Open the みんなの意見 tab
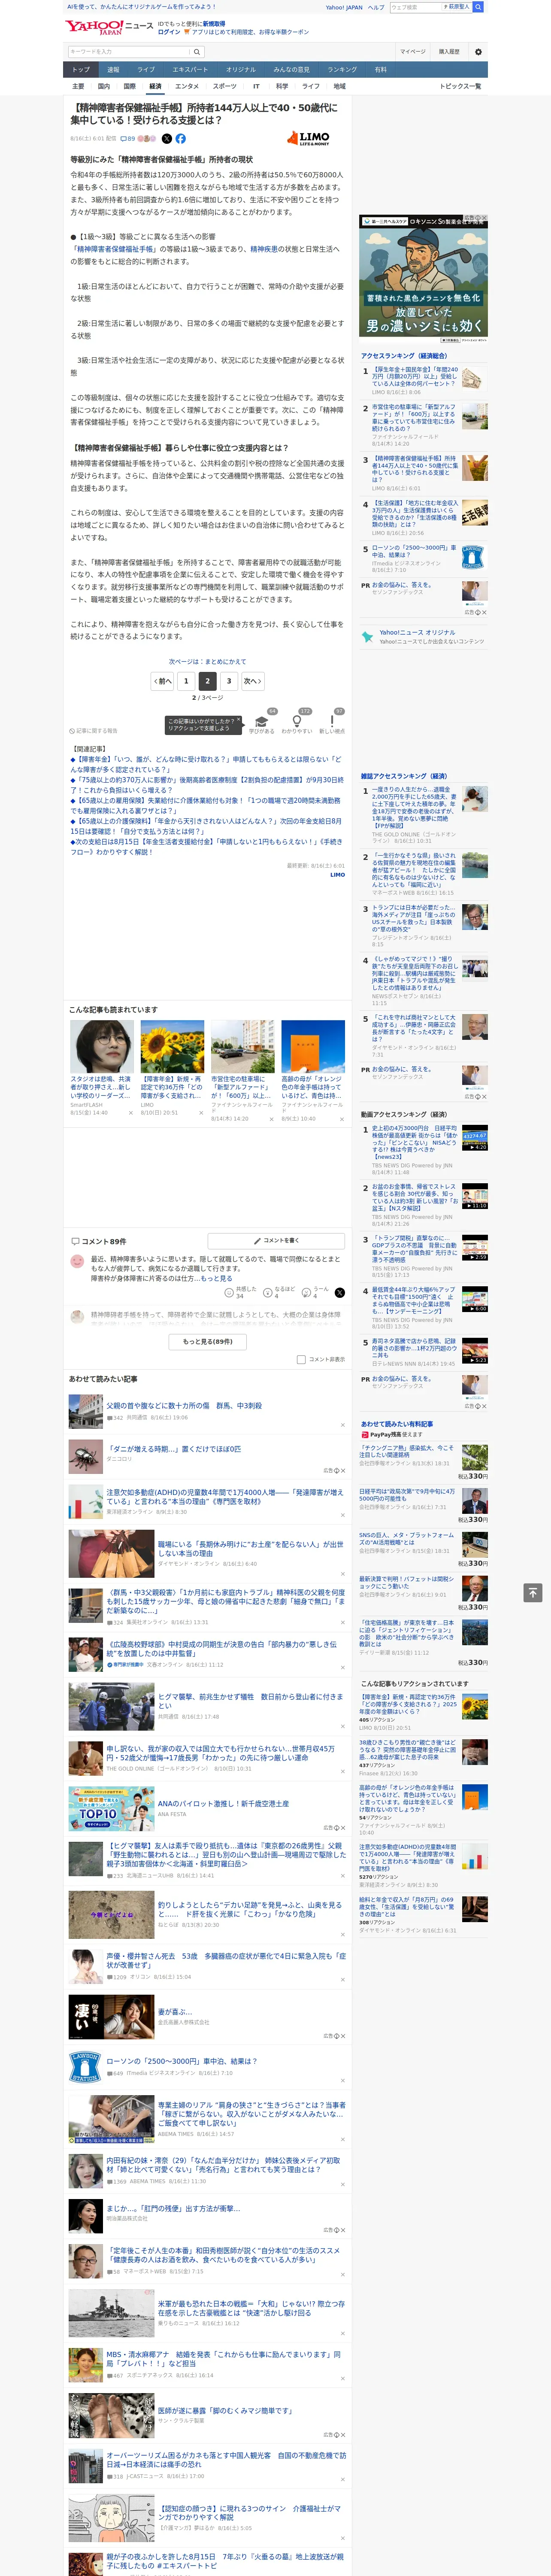551x2576 pixels. tap(291, 70)
